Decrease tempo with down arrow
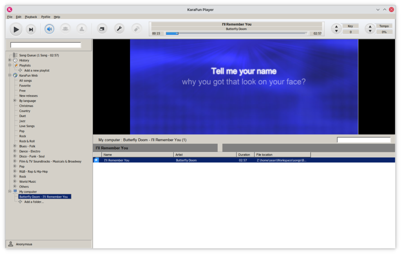 (x=370, y=31)
